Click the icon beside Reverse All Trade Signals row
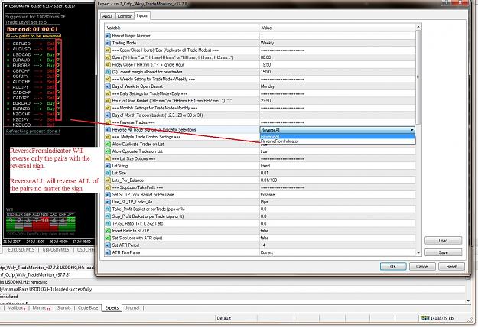 pos(108,129)
